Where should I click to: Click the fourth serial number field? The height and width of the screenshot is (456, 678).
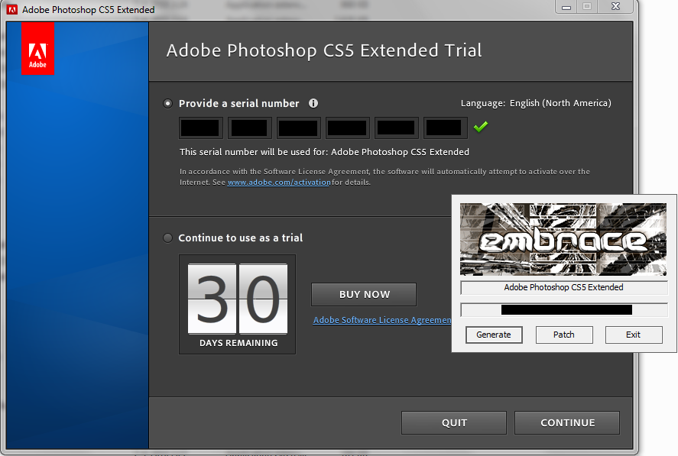[x=347, y=128]
